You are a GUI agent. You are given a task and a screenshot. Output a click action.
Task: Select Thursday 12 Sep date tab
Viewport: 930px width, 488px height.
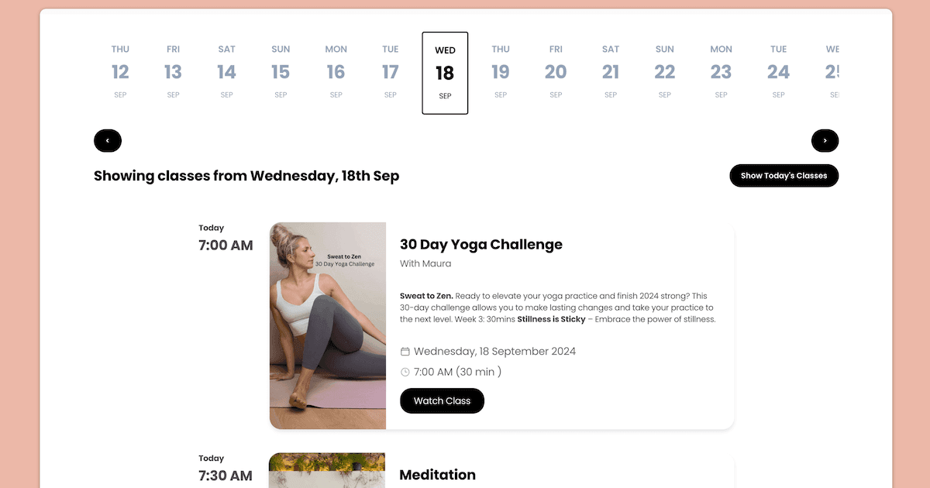pos(120,72)
